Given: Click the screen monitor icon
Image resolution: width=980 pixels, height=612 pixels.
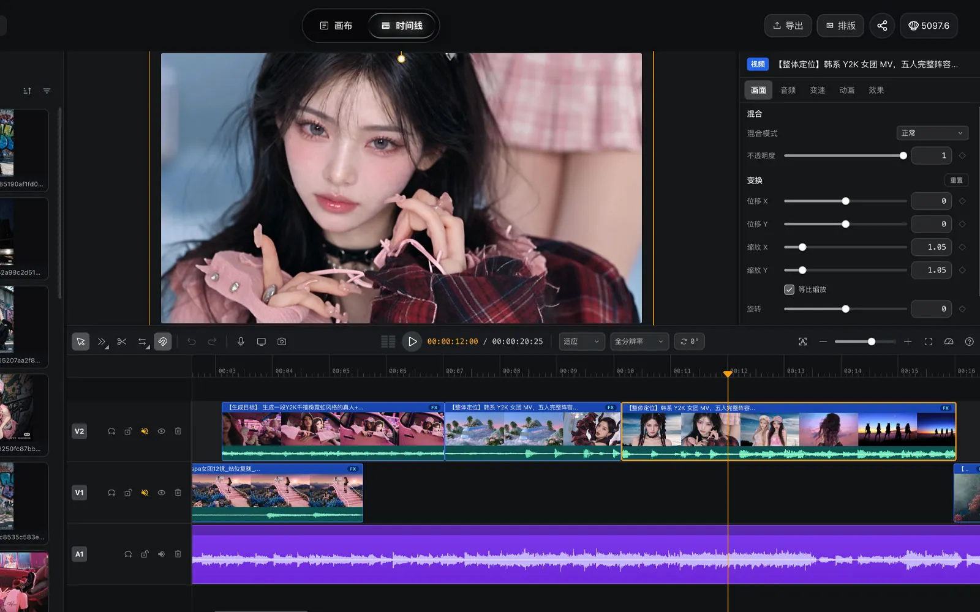Looking at the screenshot, I should coord(262,341).
